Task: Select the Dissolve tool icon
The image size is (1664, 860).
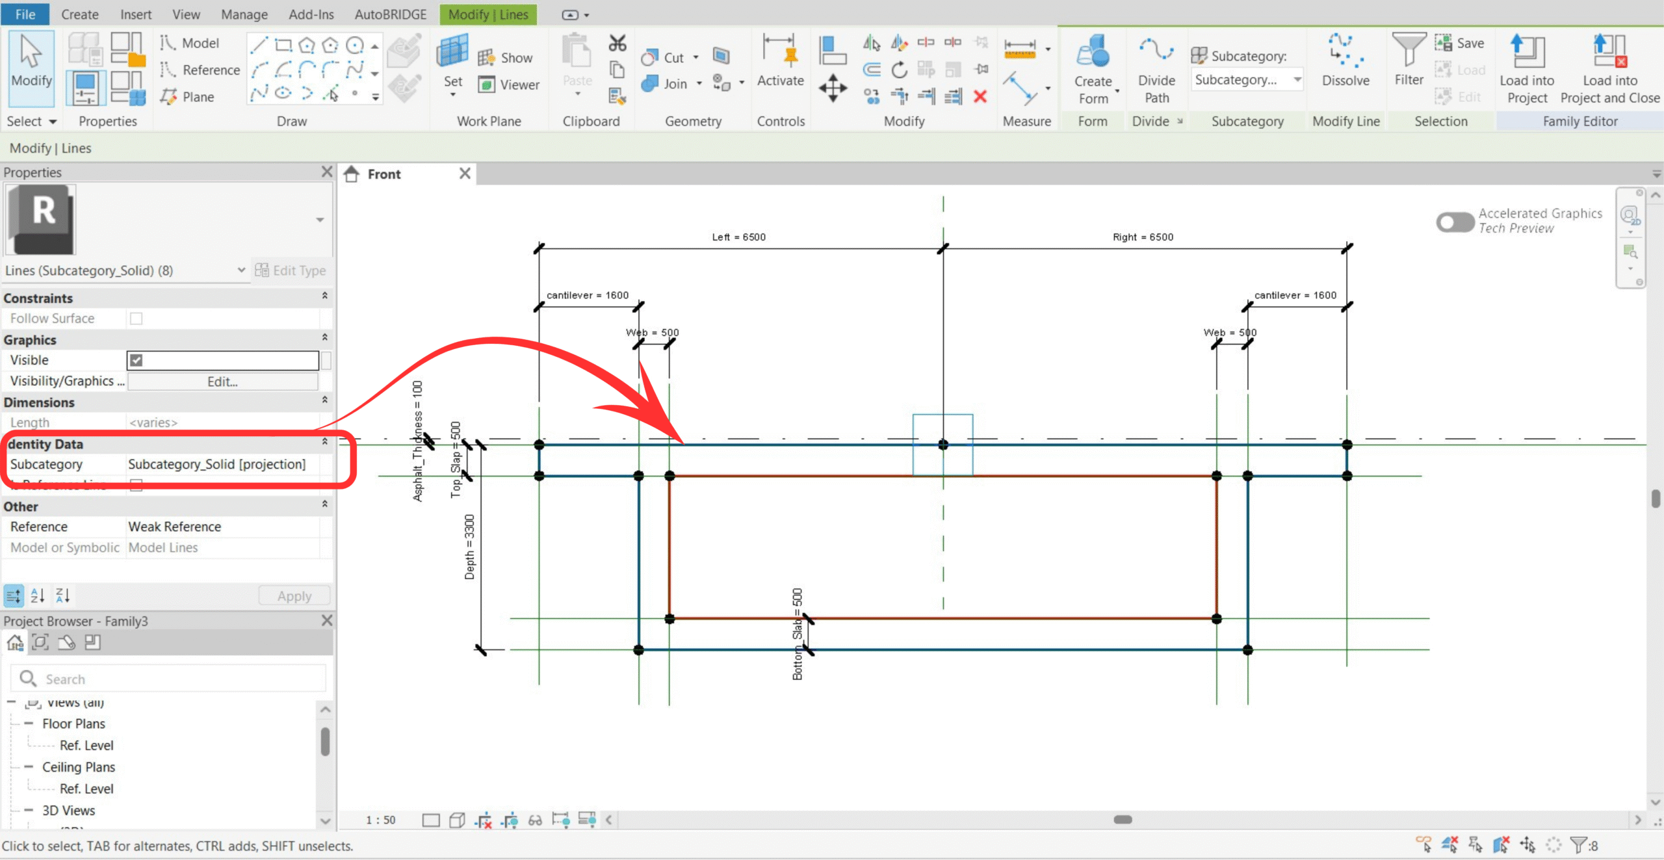Action: 1345,53
